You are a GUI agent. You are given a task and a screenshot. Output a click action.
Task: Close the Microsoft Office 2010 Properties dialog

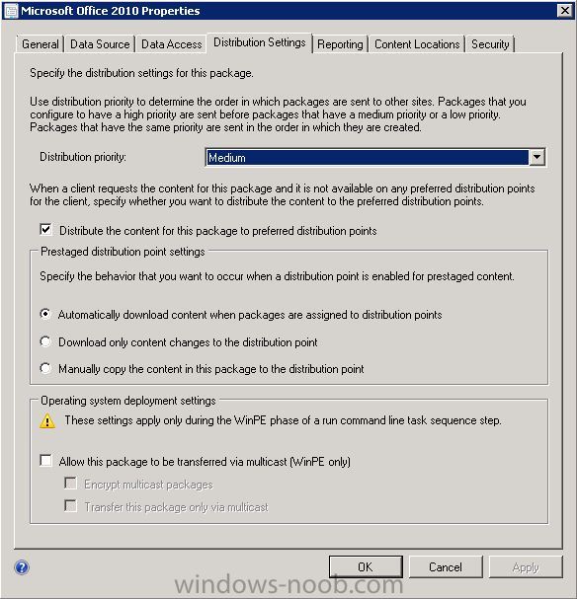(x=565, y=11)
